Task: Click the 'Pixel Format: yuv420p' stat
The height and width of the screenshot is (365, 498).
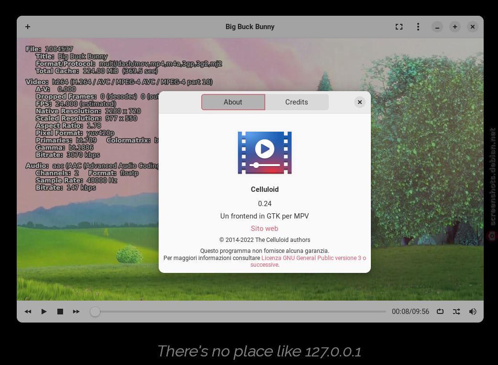Action: point(75,133)
